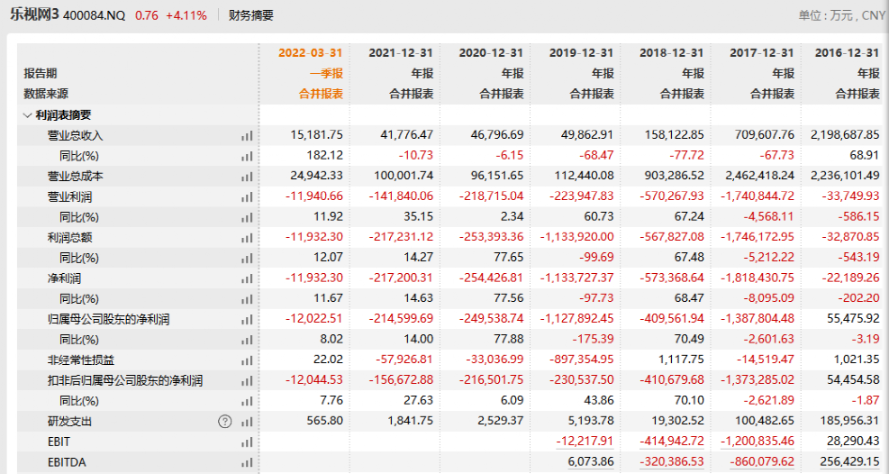
Task: Click the deducted net profit value -156,672.88
Action: pyautogui.click(x=401, y=380)
